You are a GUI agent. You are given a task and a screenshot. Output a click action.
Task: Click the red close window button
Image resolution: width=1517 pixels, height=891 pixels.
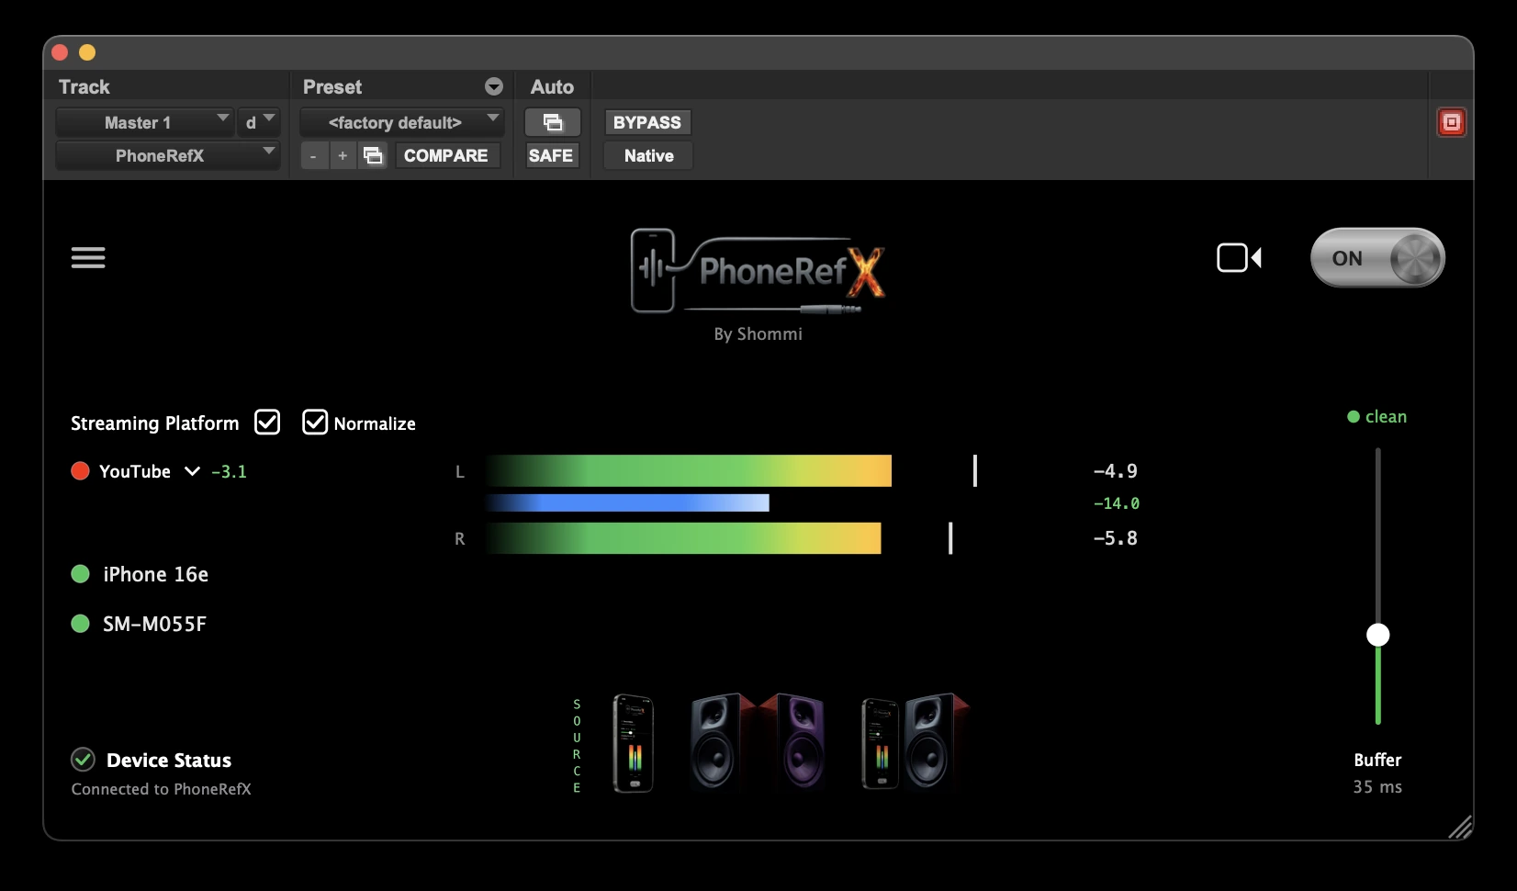coord(60,52)
